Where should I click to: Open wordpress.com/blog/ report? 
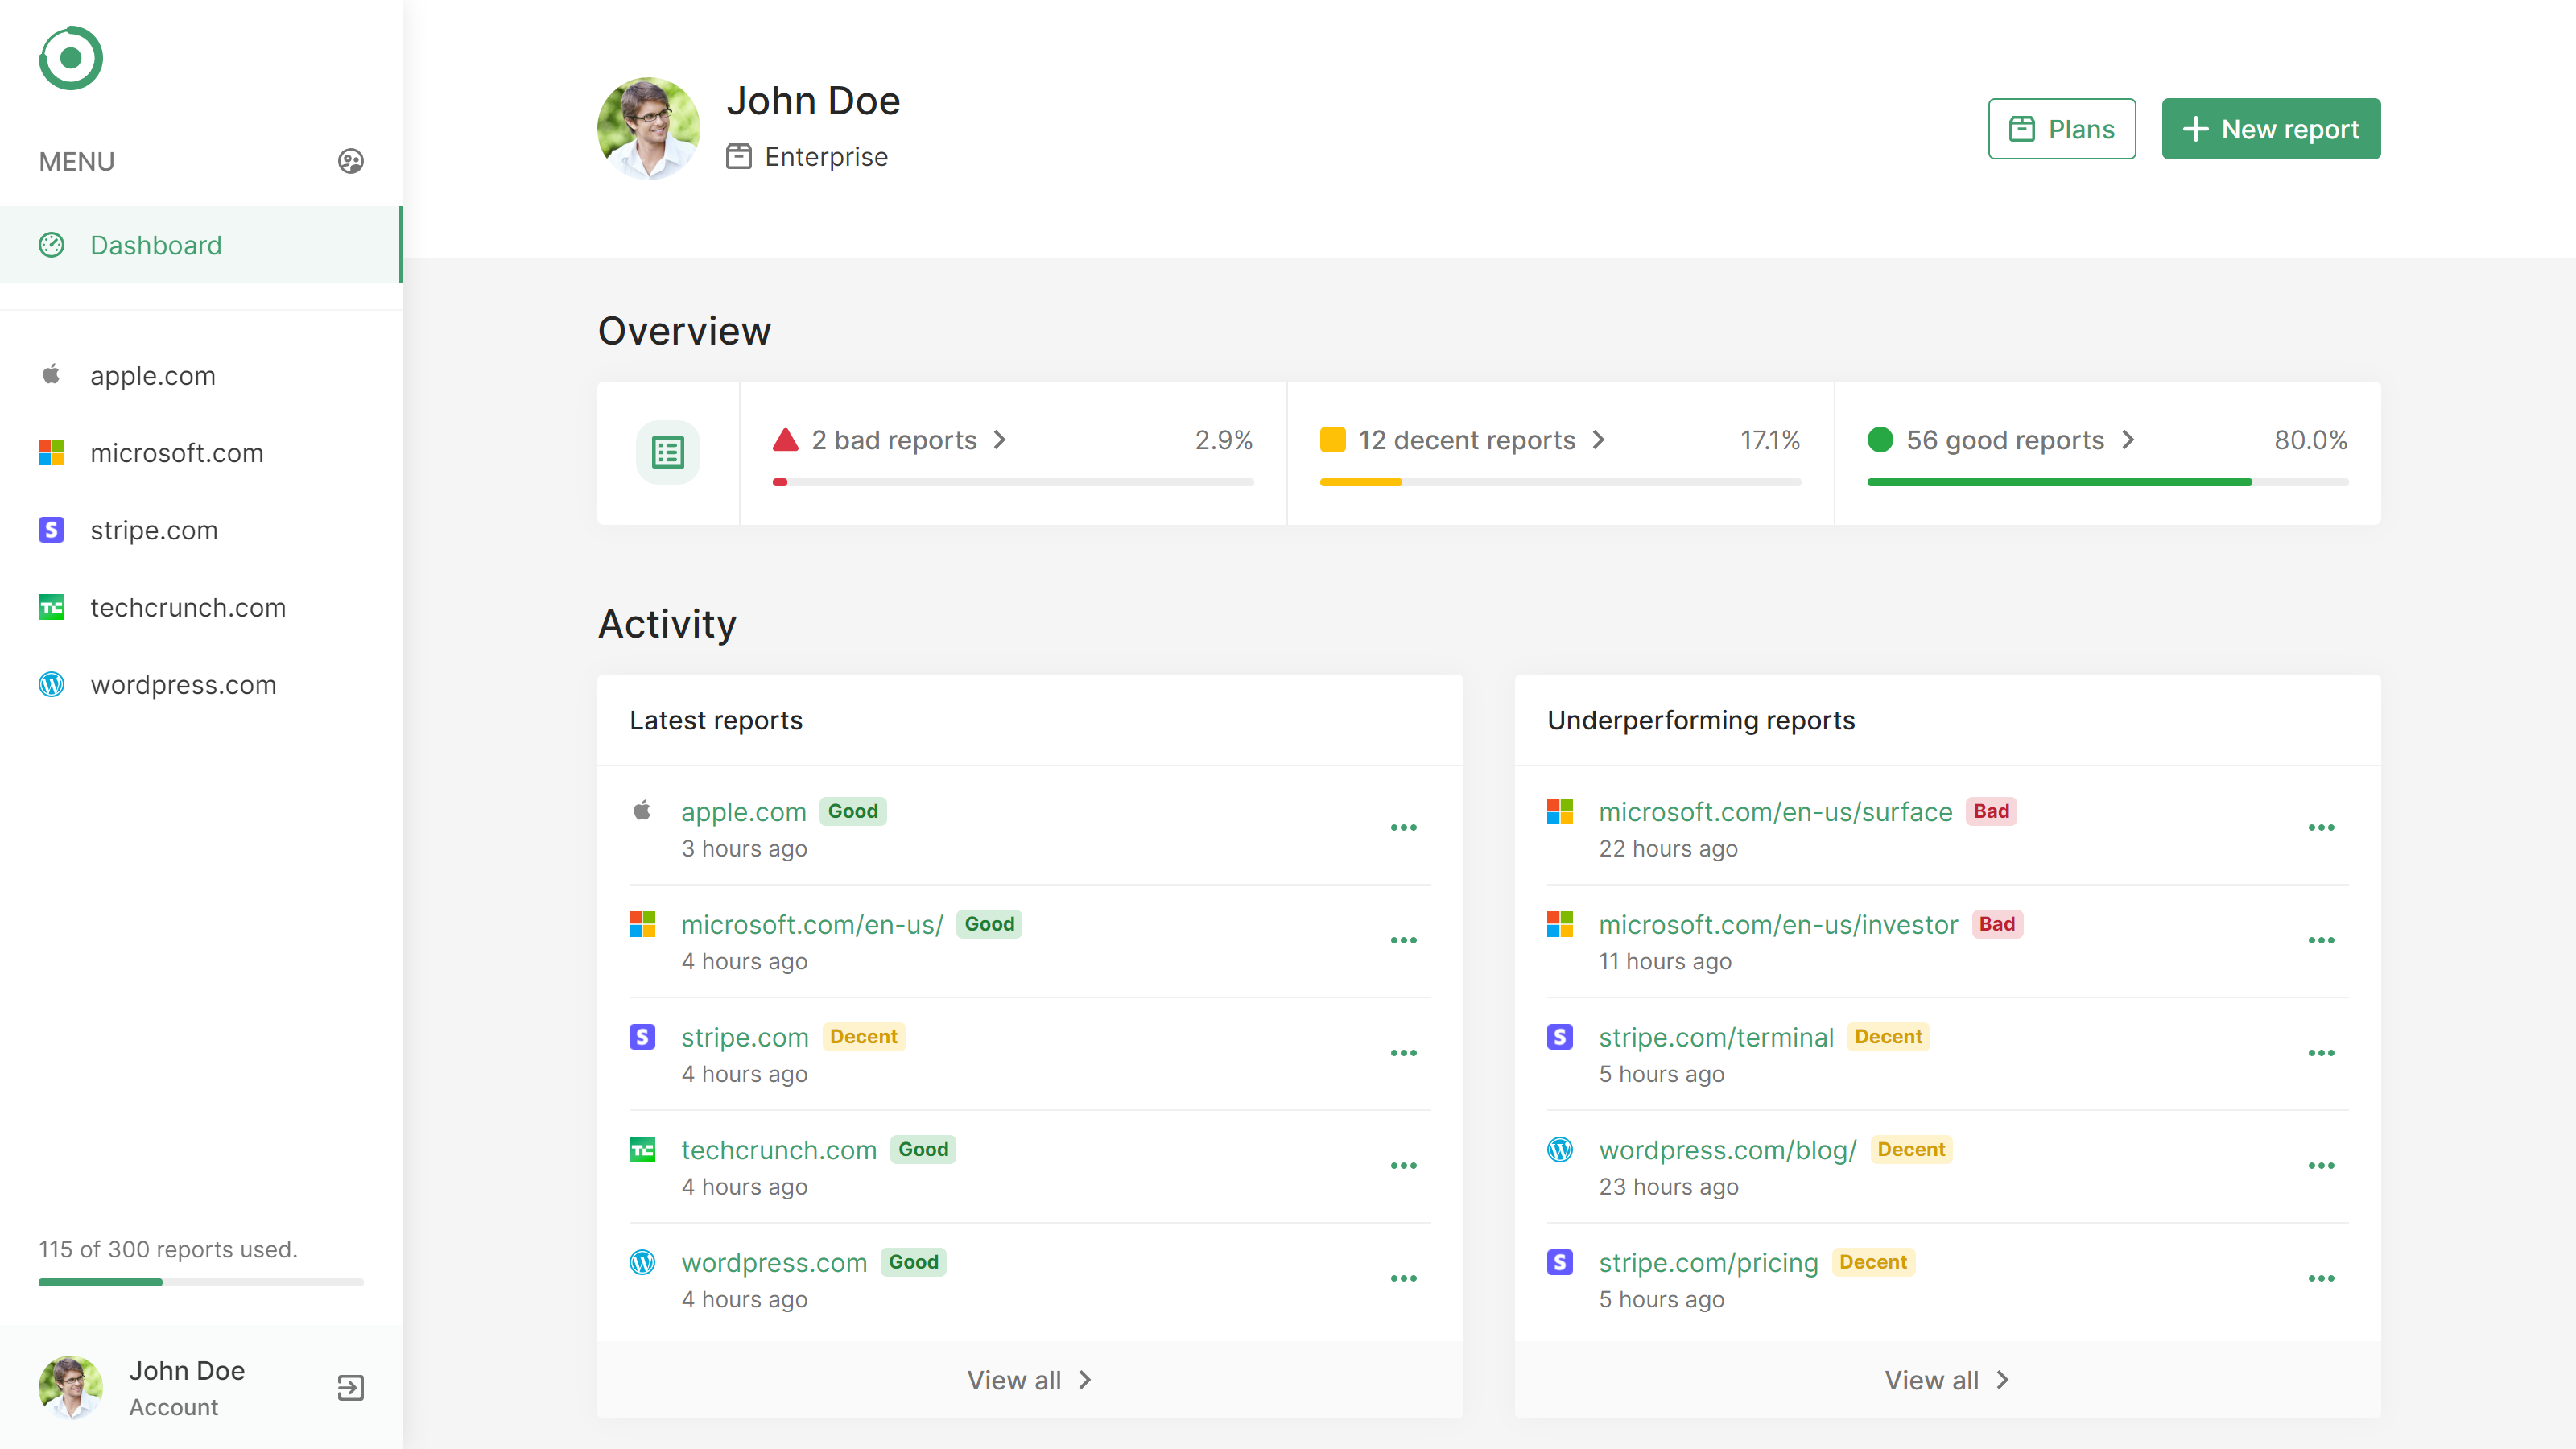1727,1150
